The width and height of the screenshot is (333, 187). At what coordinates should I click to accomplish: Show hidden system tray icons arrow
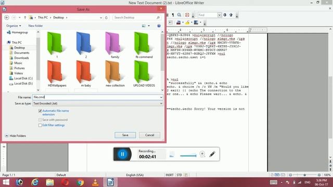pyautogui.click(x=281, y=182)
